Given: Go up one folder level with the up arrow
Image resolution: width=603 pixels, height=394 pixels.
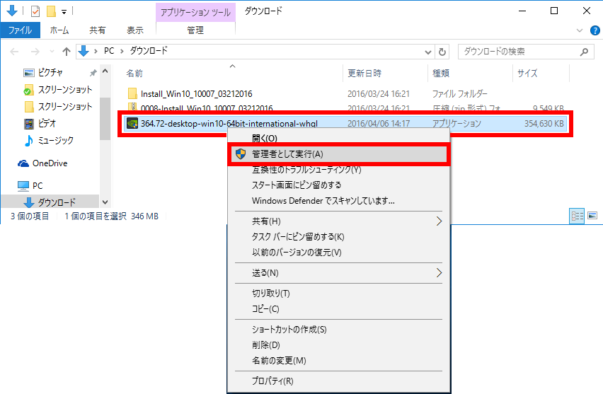Looking at the screenshot, I should coord(67,52).
